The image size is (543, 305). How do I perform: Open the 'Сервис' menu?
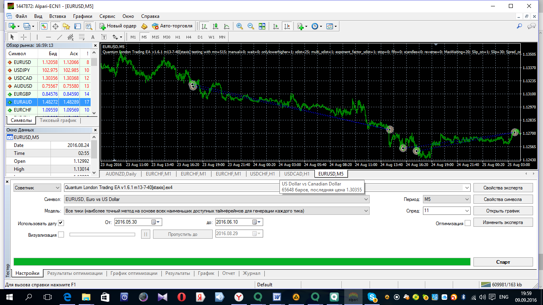[x=107, y=16]
